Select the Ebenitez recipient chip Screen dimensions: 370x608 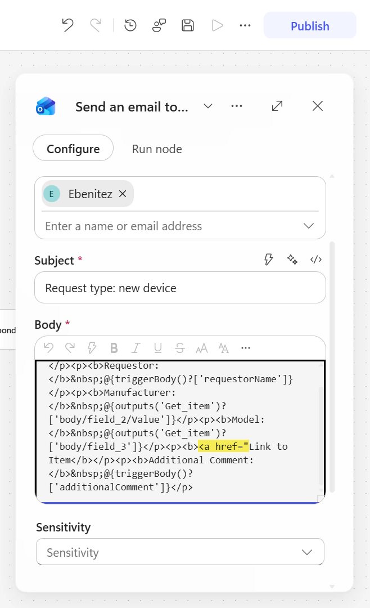click(88, 194)
